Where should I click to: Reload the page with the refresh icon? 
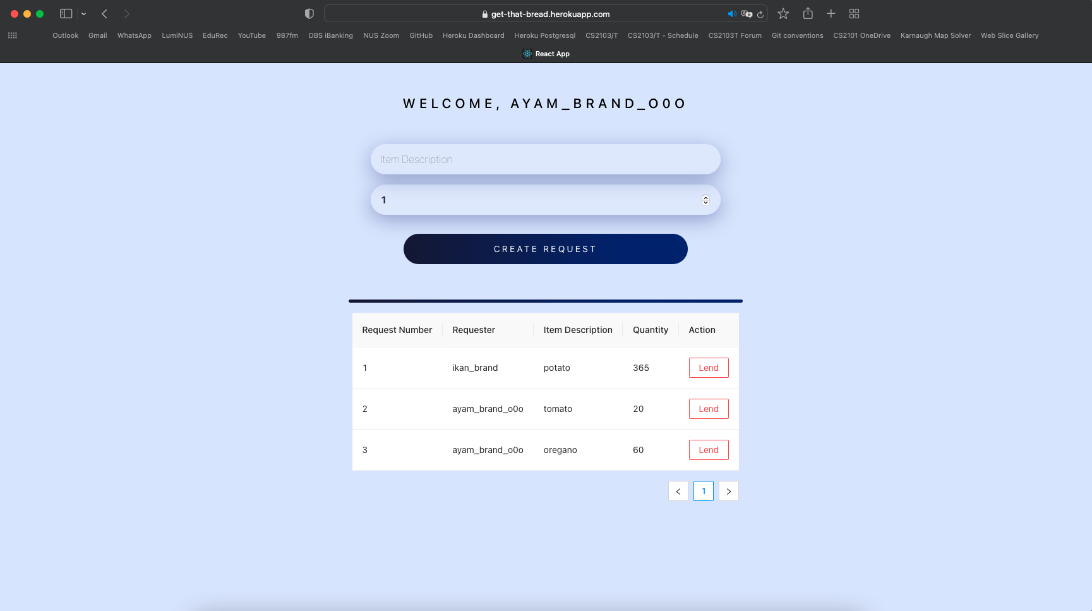click(x=760, y=14)
